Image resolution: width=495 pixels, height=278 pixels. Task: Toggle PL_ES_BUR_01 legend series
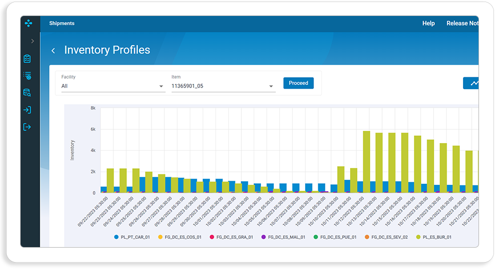pyautogui.click(x=434, y=237)
